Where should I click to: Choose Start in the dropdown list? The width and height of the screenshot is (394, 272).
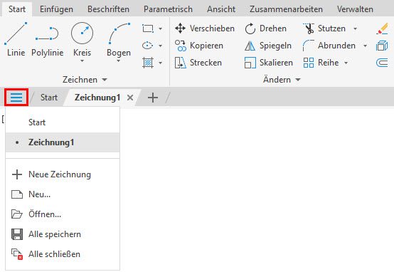click(63, 122)
